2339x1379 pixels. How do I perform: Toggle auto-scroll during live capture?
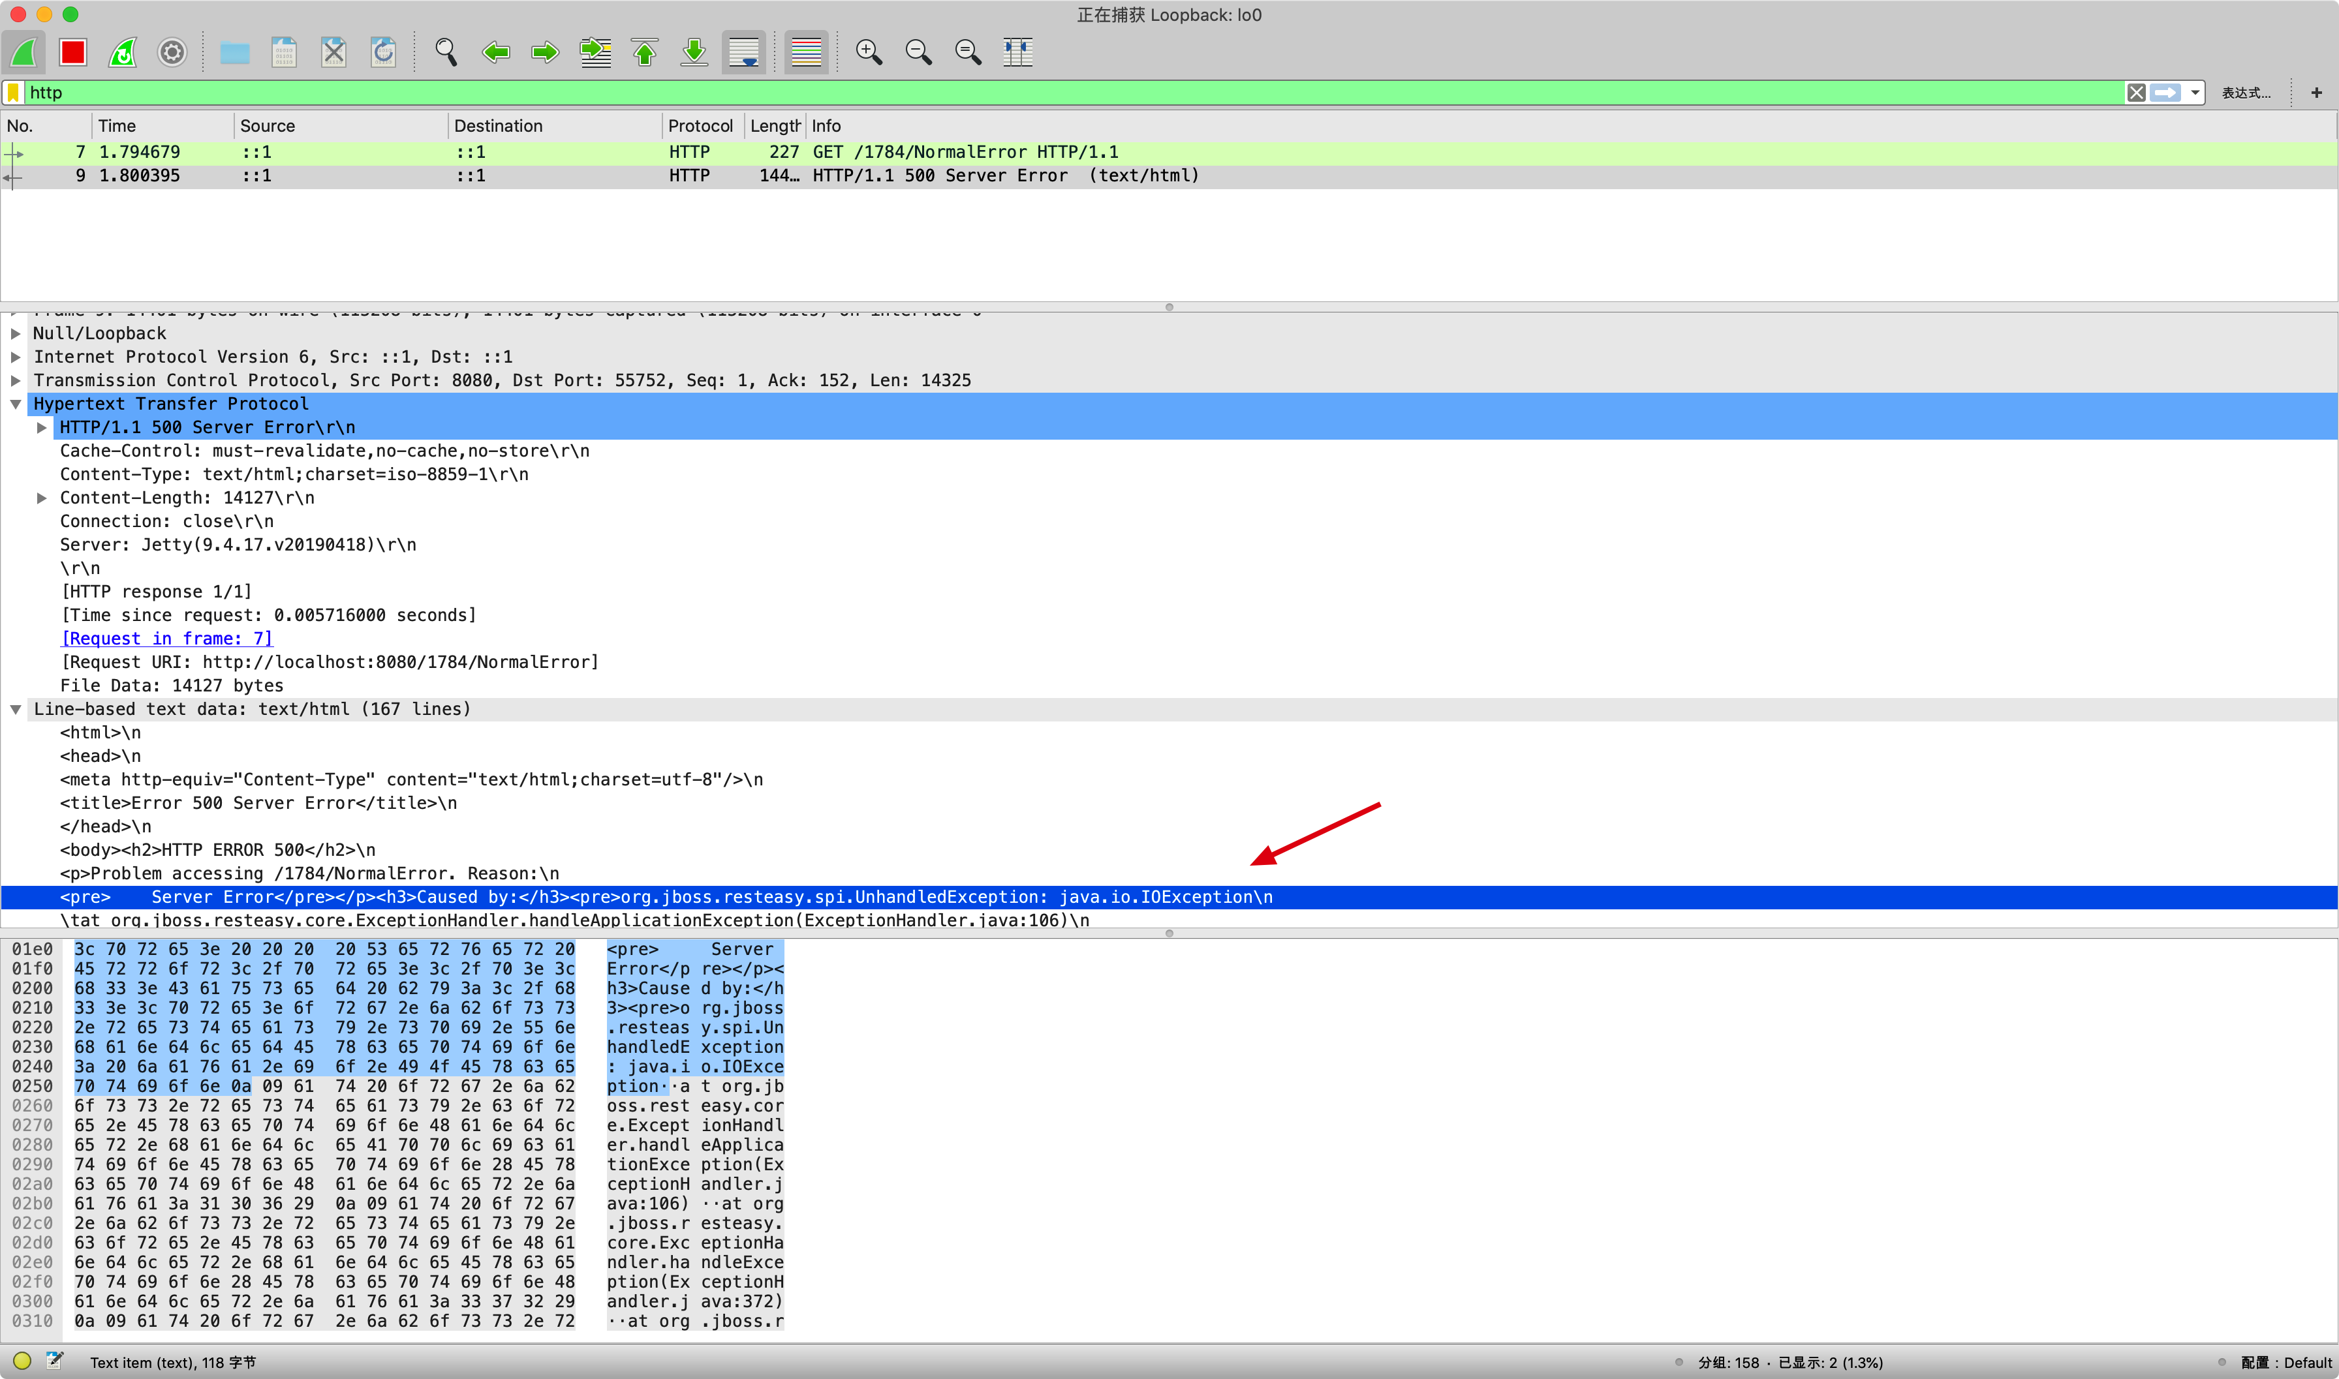click(x=744, y=52)
